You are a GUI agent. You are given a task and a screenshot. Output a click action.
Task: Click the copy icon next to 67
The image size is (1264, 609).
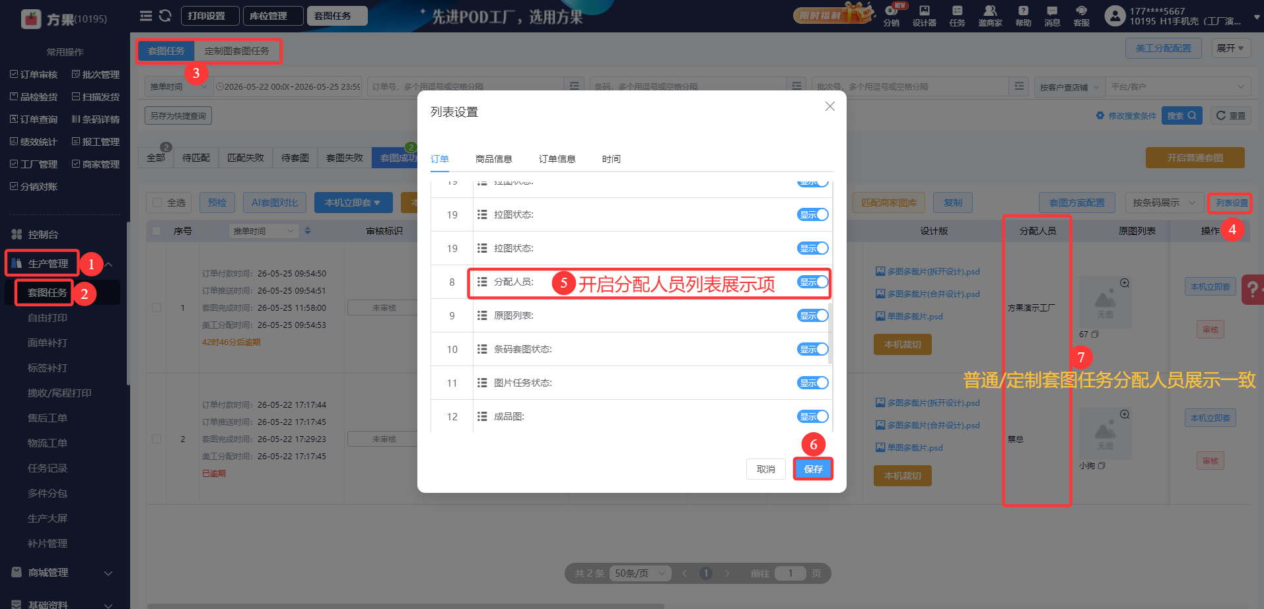click(1095, 335)
